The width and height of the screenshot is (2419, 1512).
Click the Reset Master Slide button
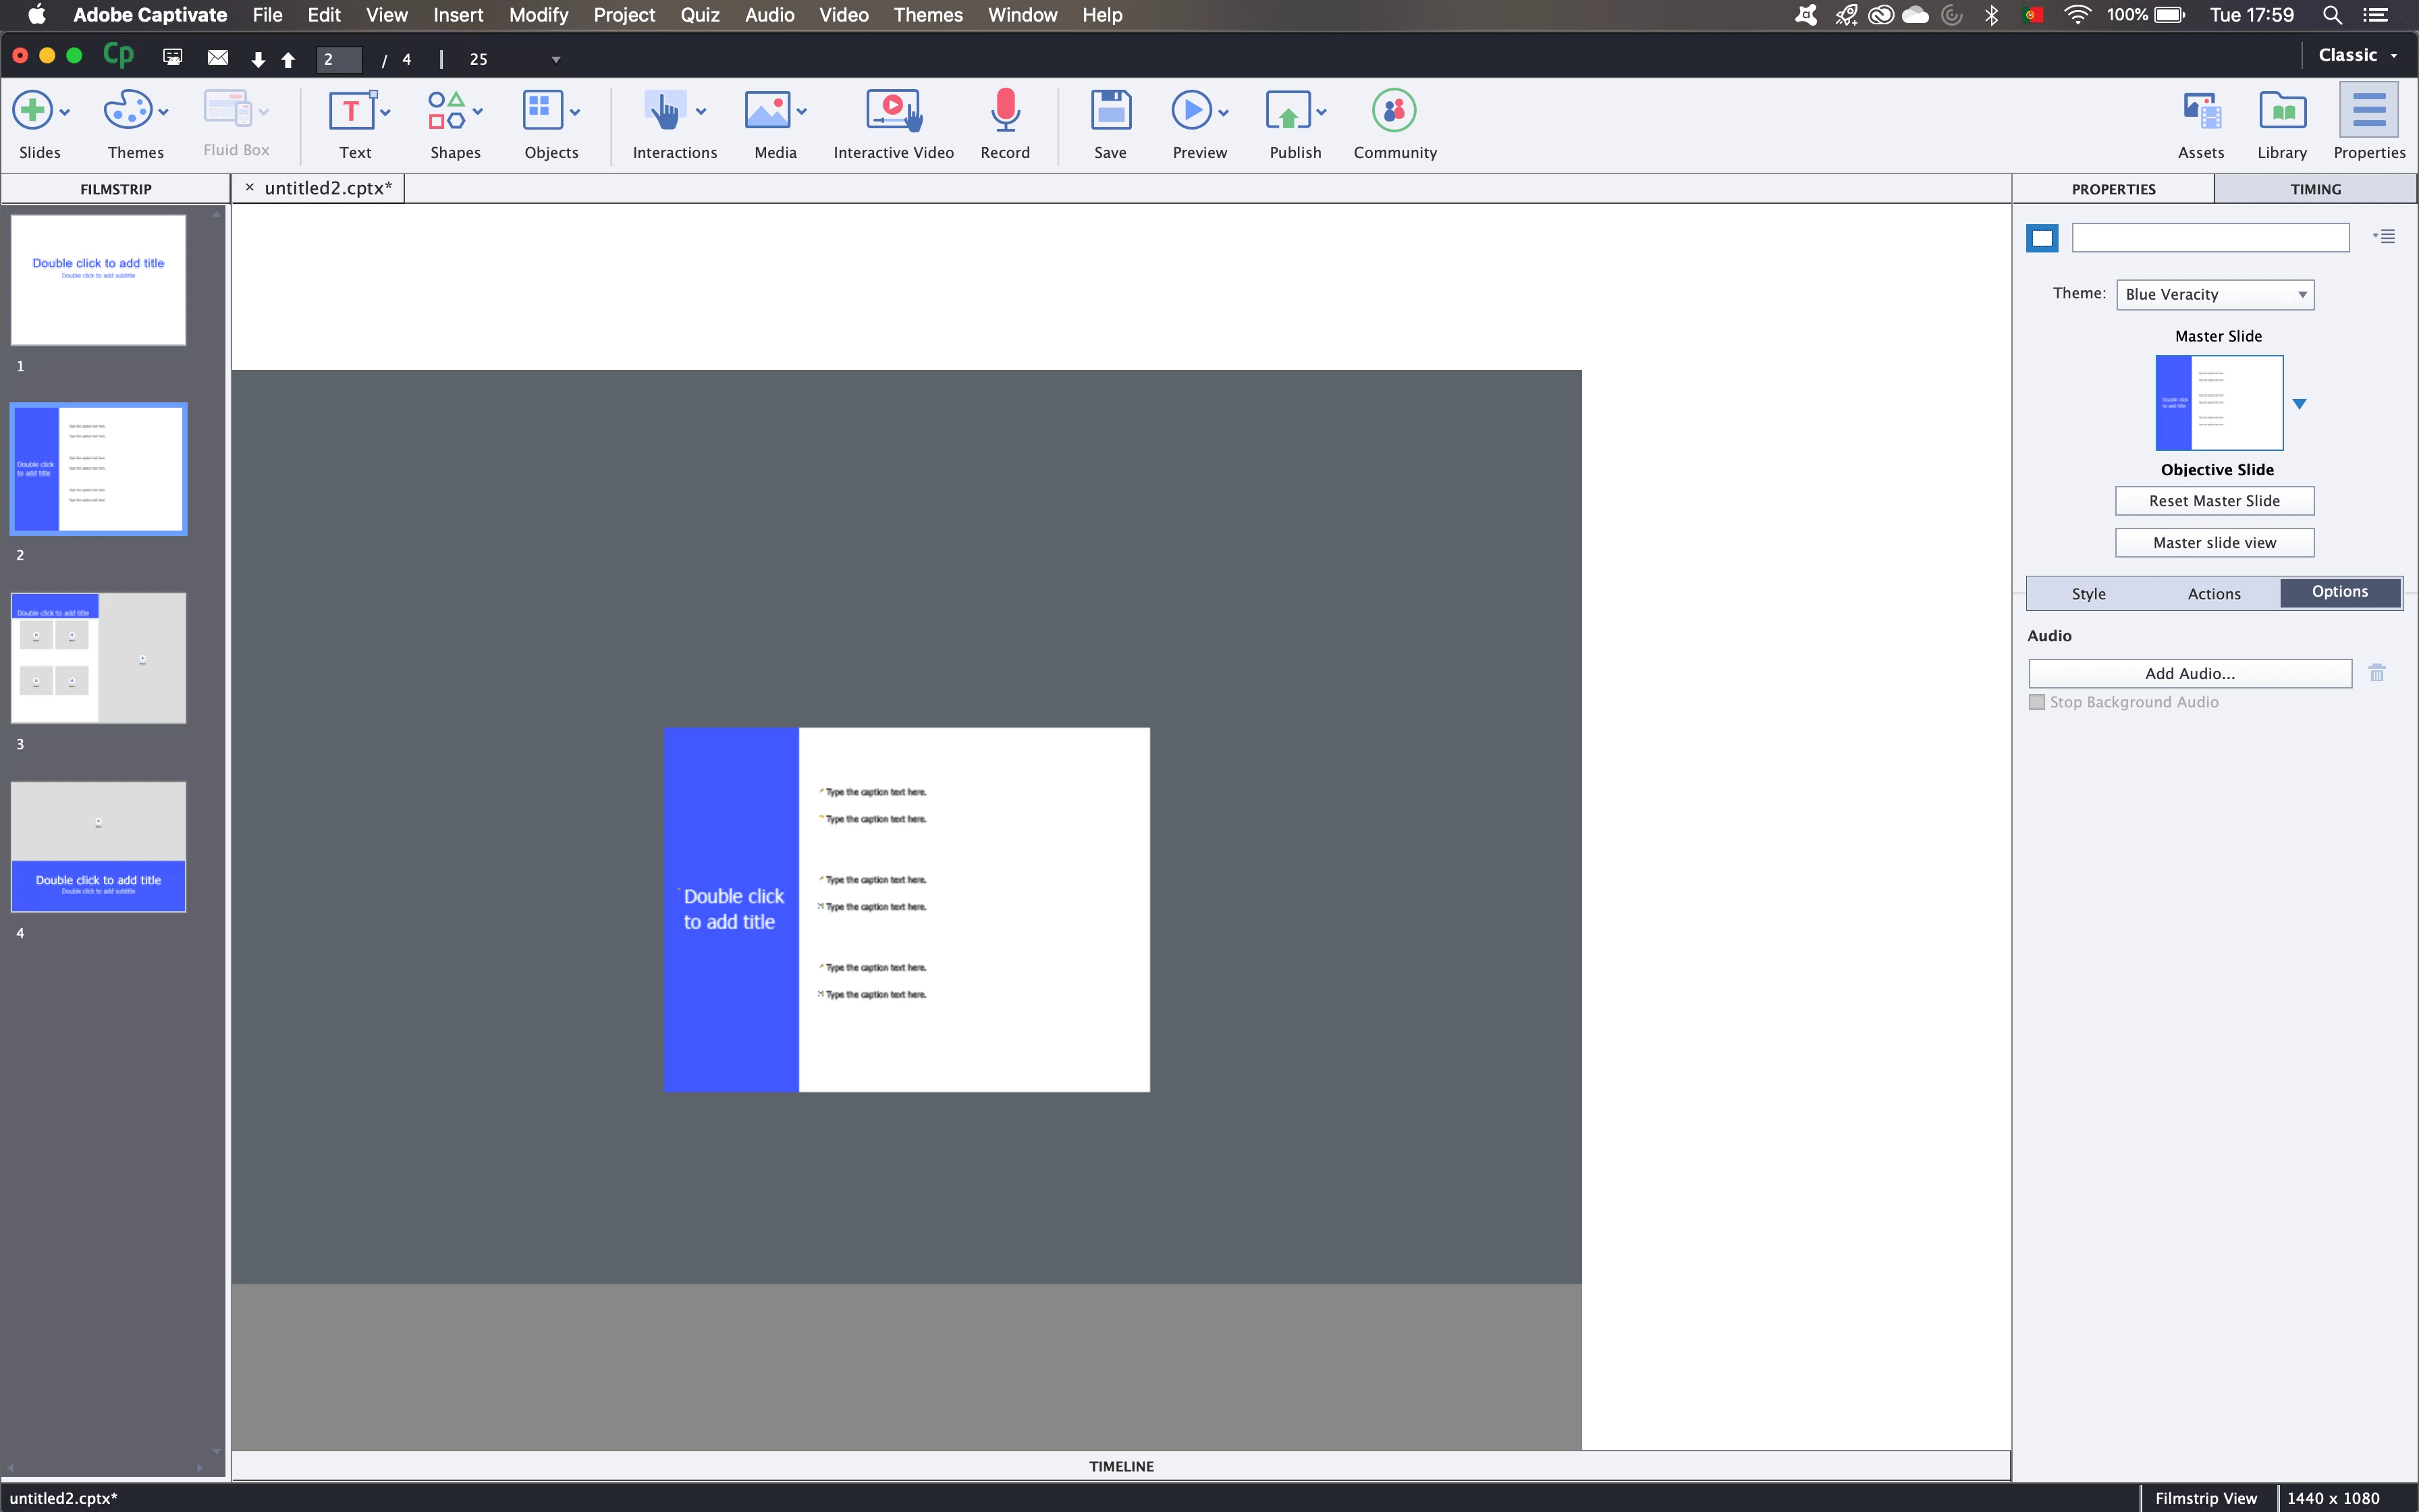pyautogui.click(x=2213, y=501)
